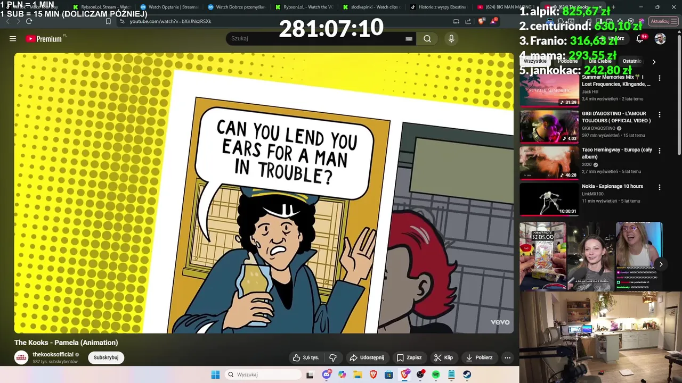Open Copilot from the taskbar
This screenshot has width=682, height=383.
(x=342, y=374)
